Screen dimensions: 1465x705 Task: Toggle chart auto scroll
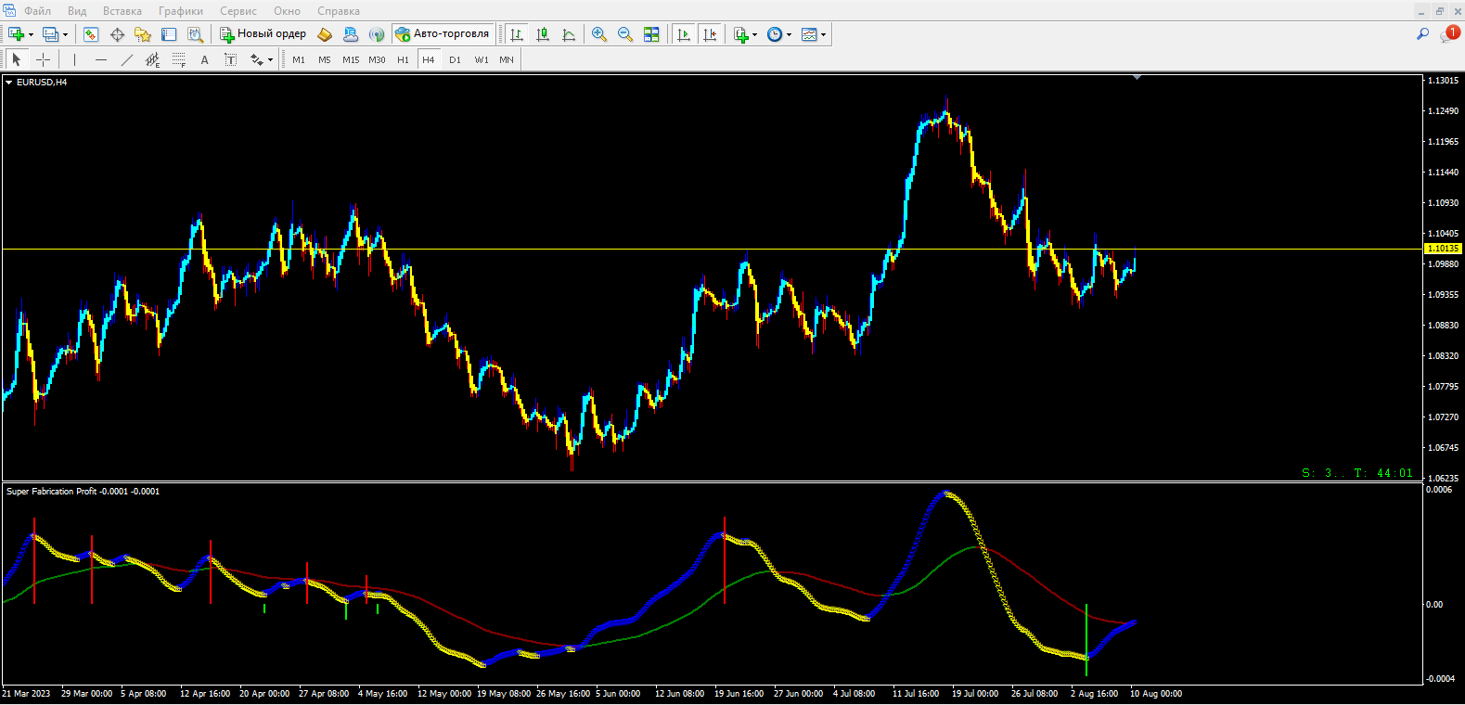684,34
